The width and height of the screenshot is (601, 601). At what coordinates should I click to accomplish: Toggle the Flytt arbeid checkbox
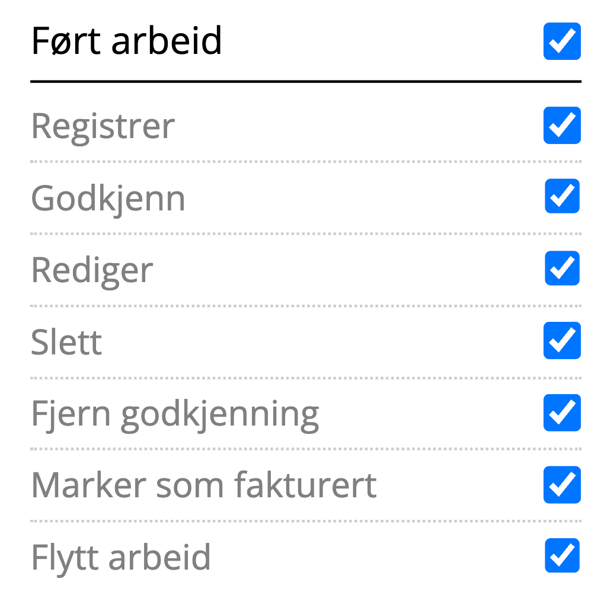(x=561, y=556)
